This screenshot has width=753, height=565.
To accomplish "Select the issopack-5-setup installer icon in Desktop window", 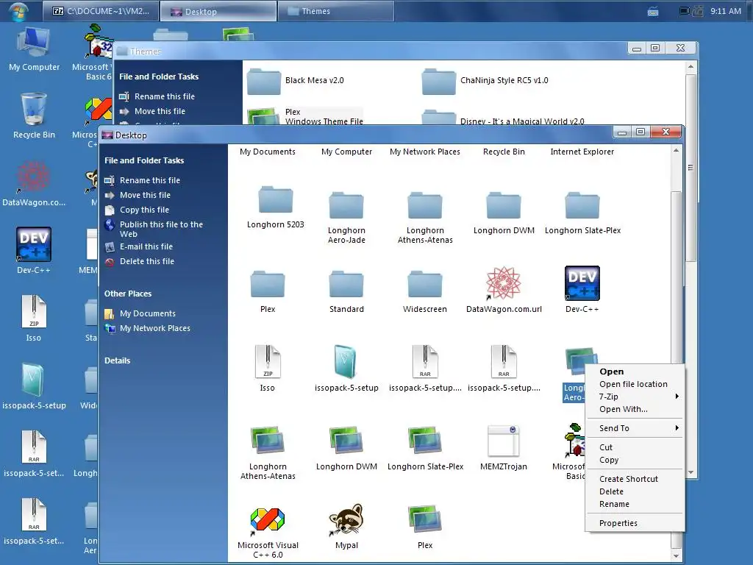I will 346,362.
